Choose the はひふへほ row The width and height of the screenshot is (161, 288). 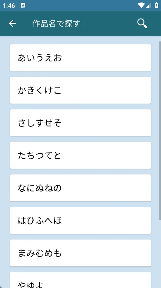pos(80,220)
